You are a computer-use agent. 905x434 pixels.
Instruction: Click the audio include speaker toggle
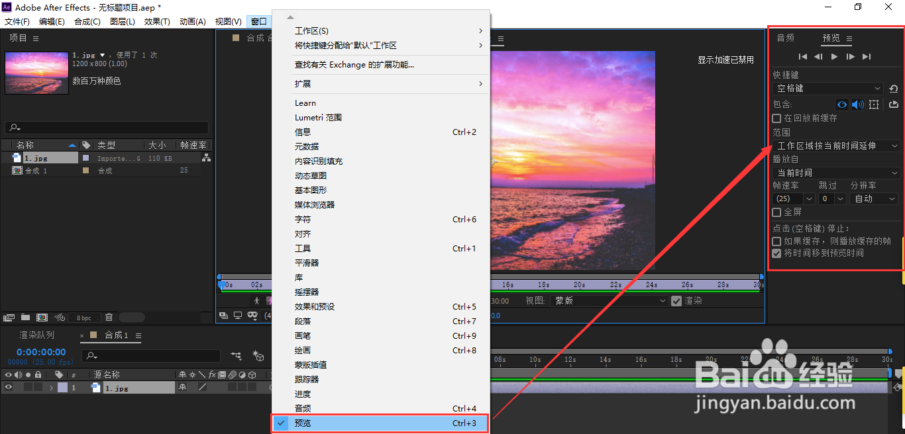[857, 105]
